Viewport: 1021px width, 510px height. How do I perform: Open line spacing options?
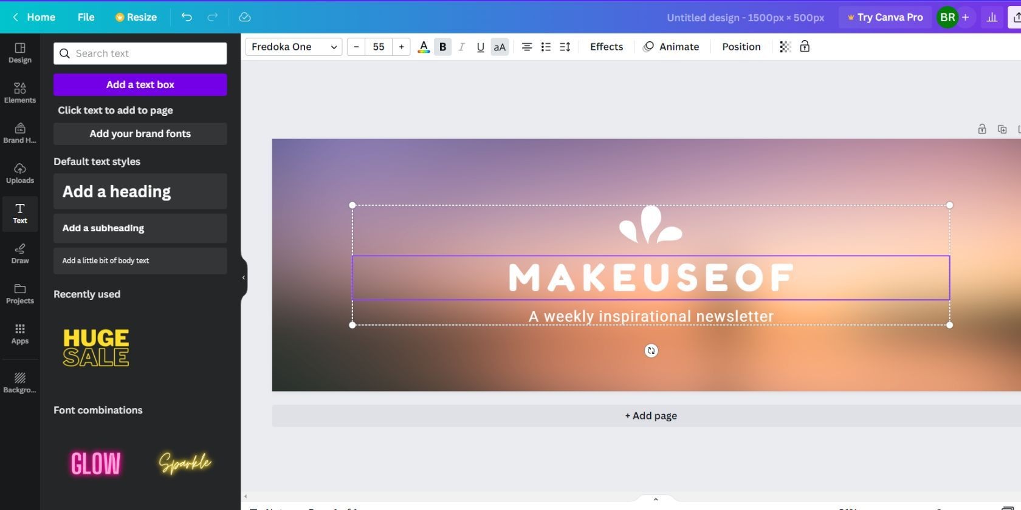tap(565, 47)
